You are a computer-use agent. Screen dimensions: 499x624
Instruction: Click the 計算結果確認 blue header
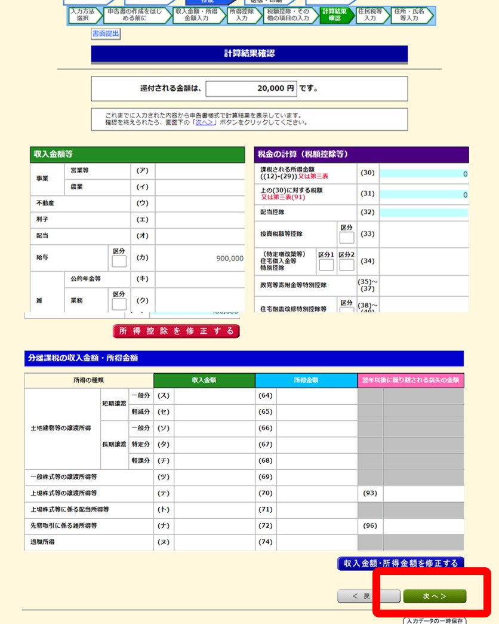[249, 54]
